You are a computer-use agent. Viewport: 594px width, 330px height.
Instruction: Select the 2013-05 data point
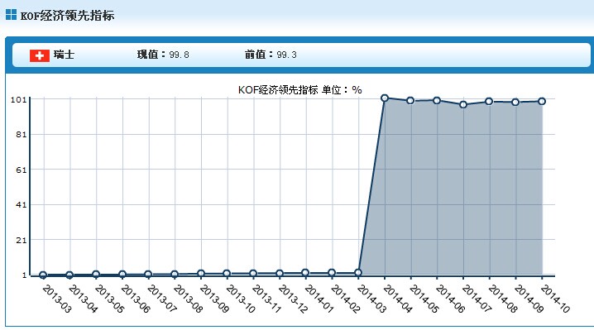(96, 275)
